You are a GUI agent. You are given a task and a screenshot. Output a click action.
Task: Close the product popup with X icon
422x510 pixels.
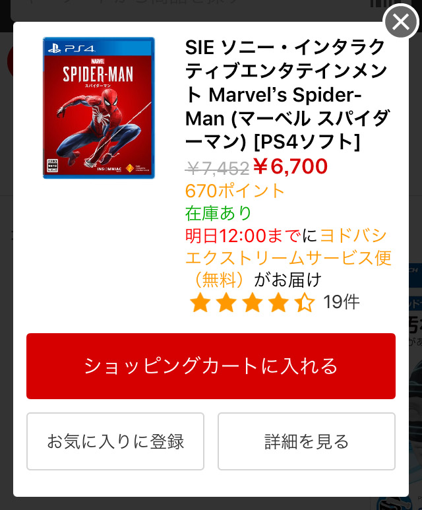click(x=401, y=22)
